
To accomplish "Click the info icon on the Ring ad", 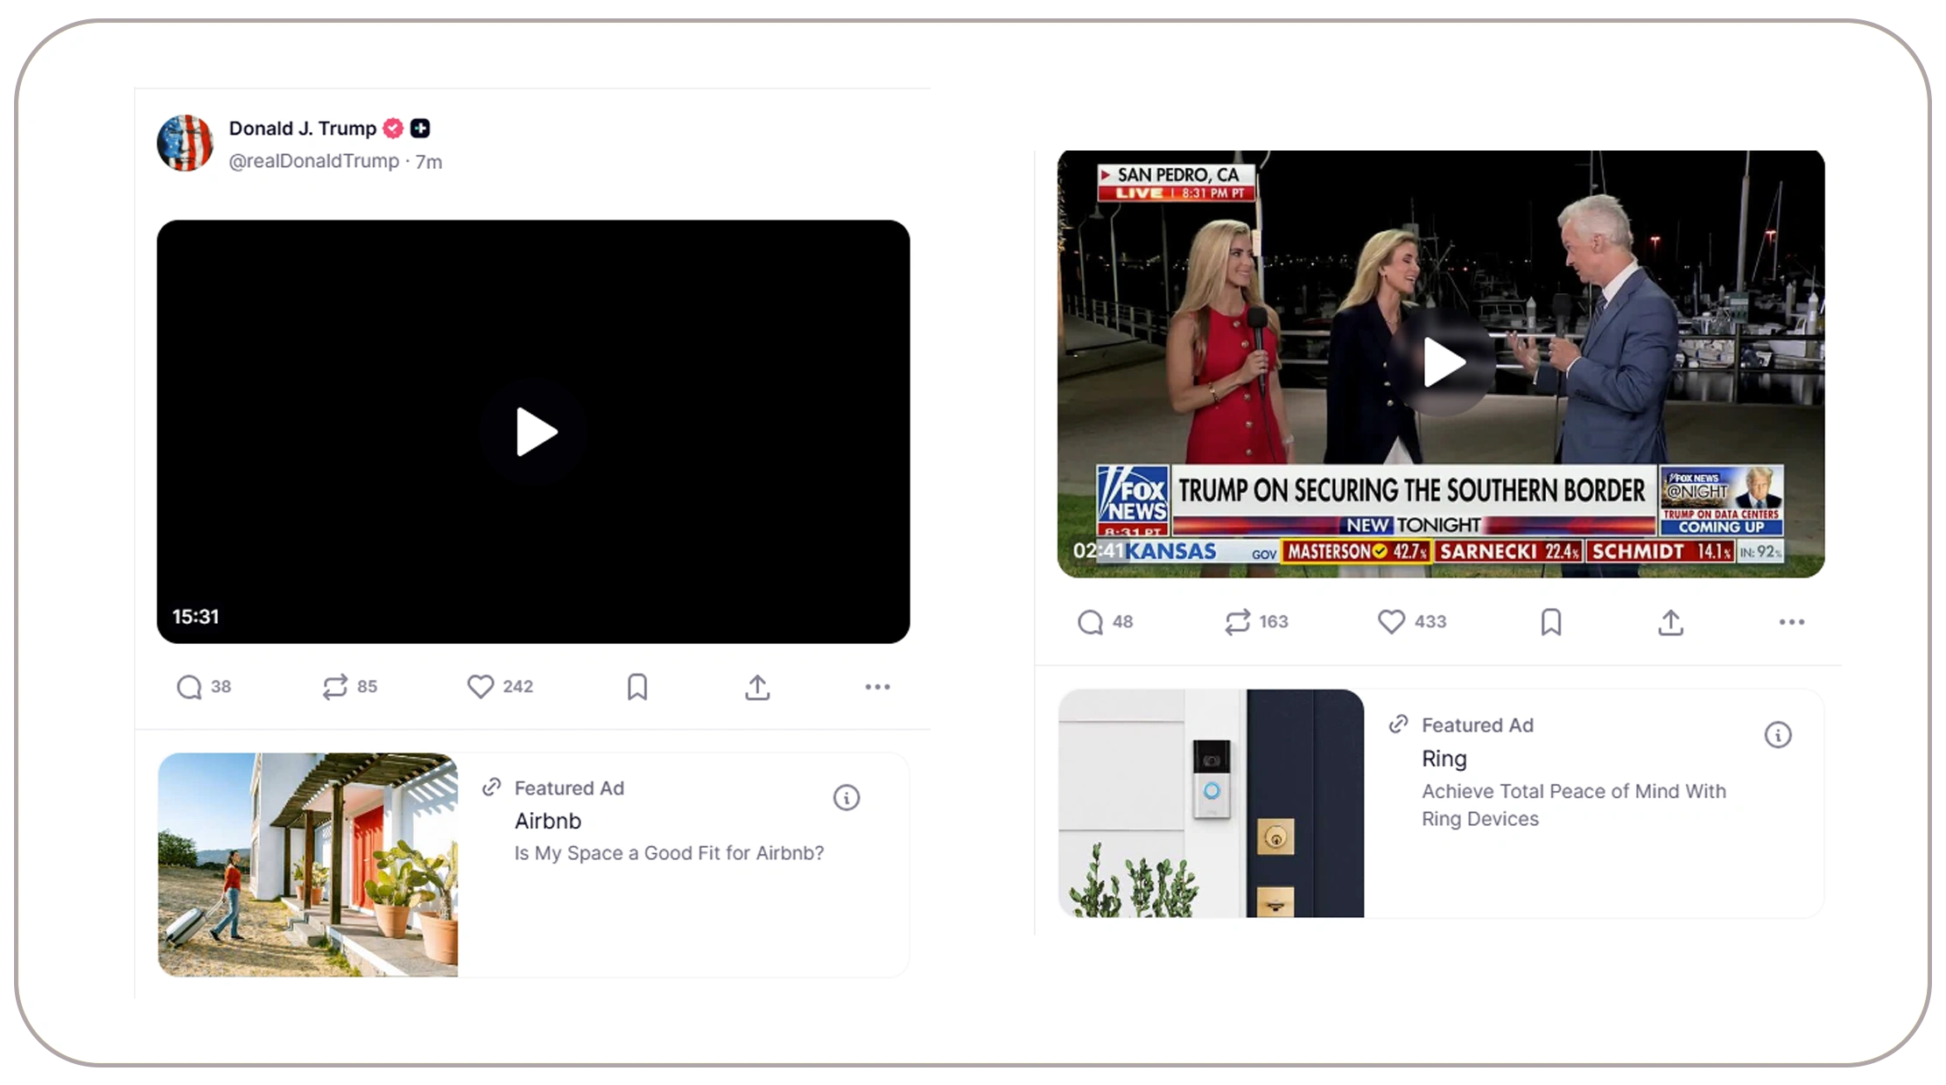I will point(1778,735).
